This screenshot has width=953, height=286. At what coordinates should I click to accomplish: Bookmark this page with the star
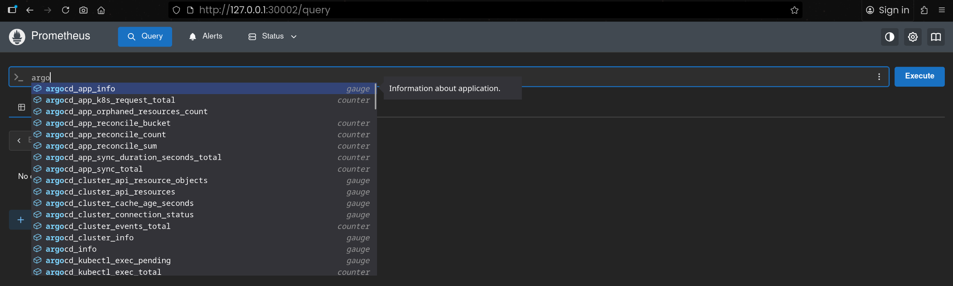point(794,10)
